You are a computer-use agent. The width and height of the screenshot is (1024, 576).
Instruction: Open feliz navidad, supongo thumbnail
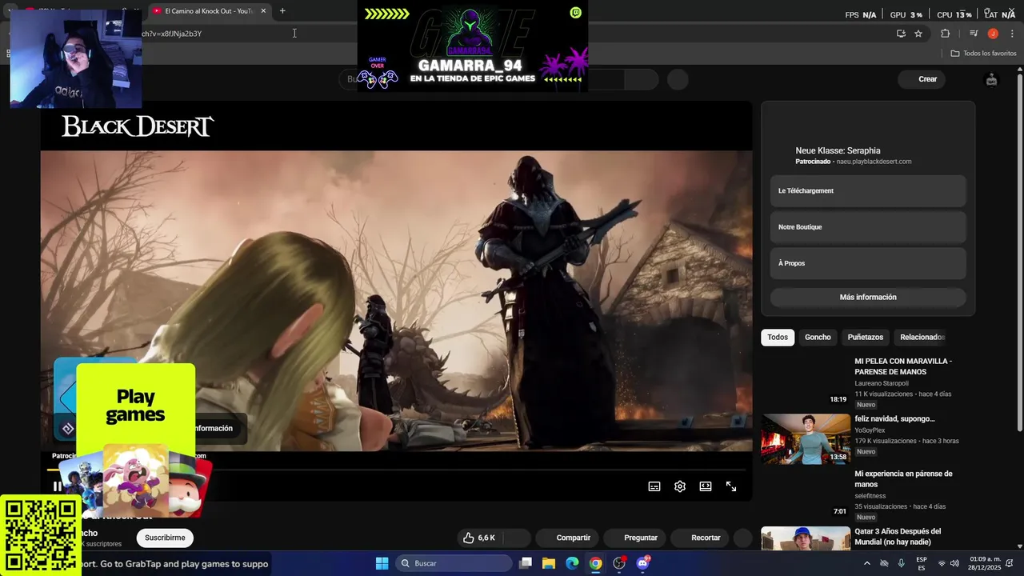(x=806, y=438)
